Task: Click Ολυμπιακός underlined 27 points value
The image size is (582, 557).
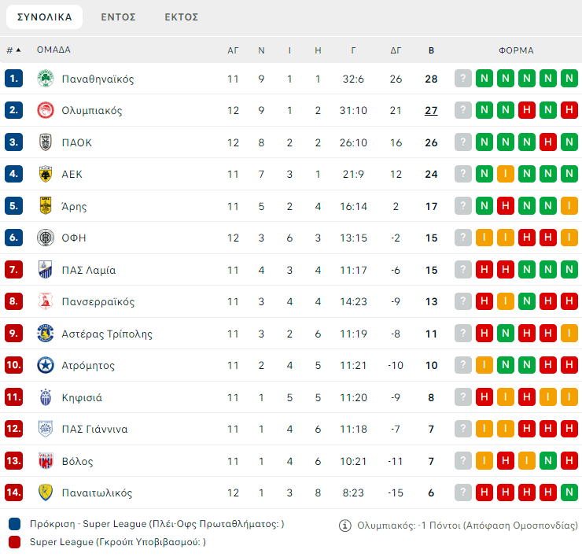Action: [x=431, y=111]
